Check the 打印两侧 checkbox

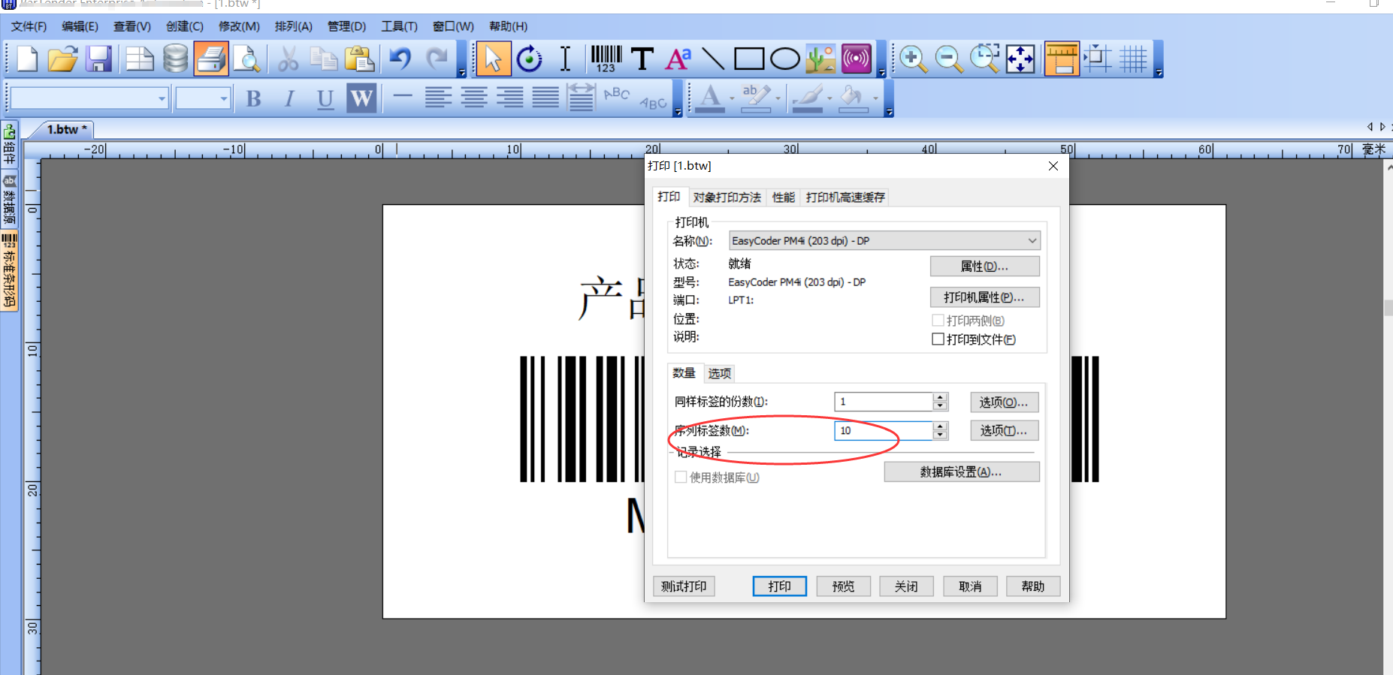938,321
